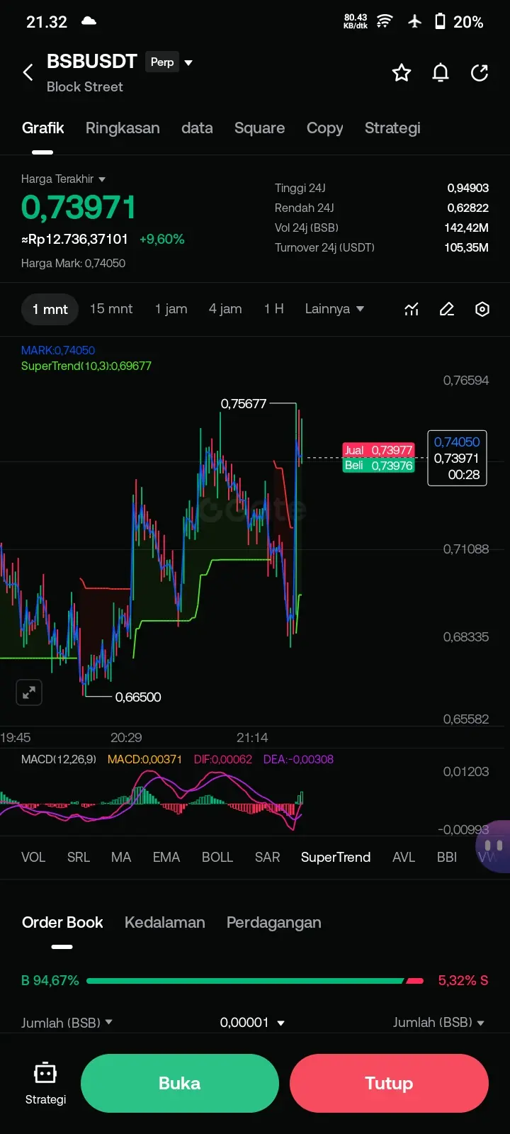Image resolution: width=510 pixels, height=1134 pixels.
Task: Select the 4 jam timeframe
Action: pyautogui.click(x=225, y=309)
